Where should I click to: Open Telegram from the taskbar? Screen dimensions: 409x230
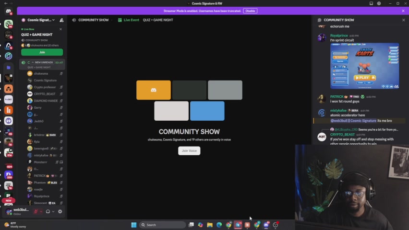(238, 225)
